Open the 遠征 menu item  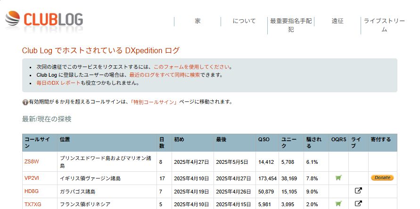[338, 21]
